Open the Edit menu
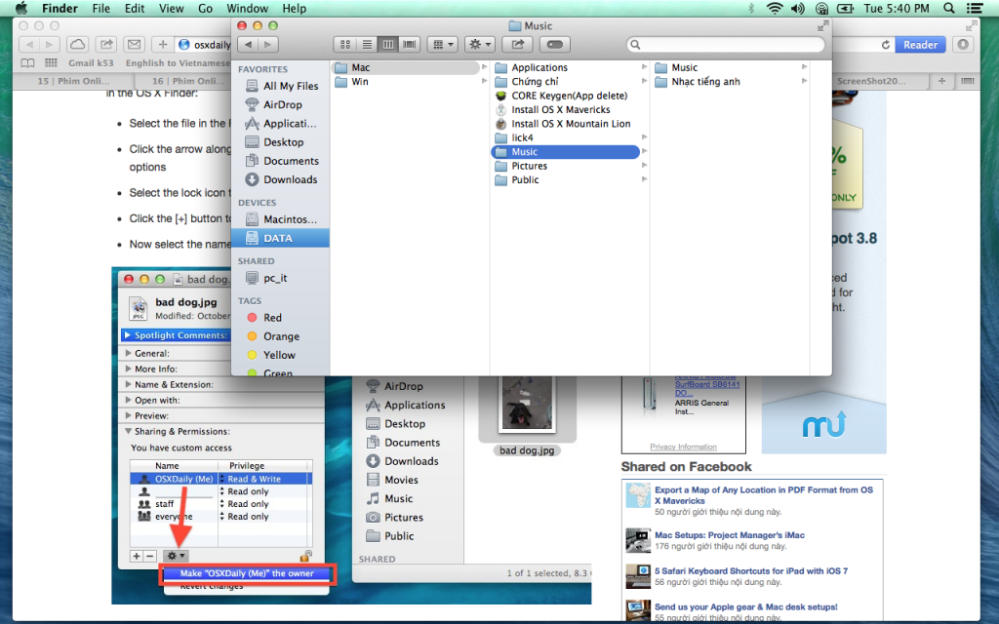Image resolution: width=999 pixels, height=624 pixels. click(x=135, y=8)
